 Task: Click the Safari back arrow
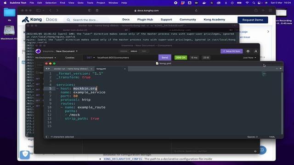[50, 11]
